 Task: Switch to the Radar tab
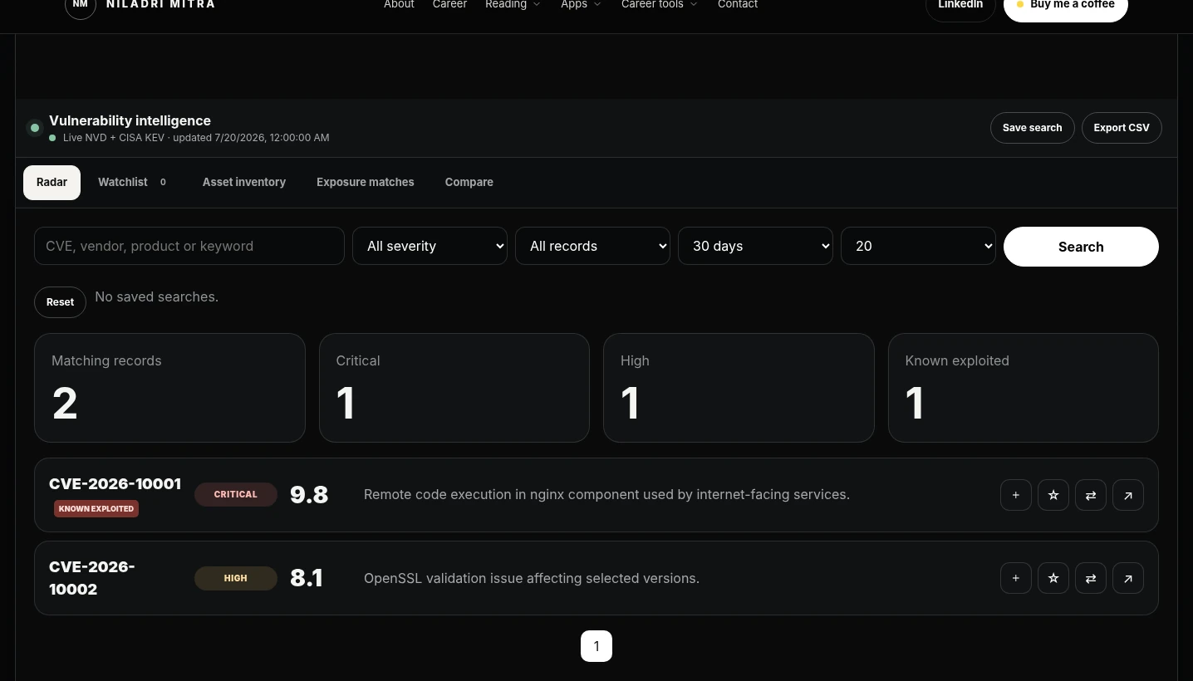52,183
